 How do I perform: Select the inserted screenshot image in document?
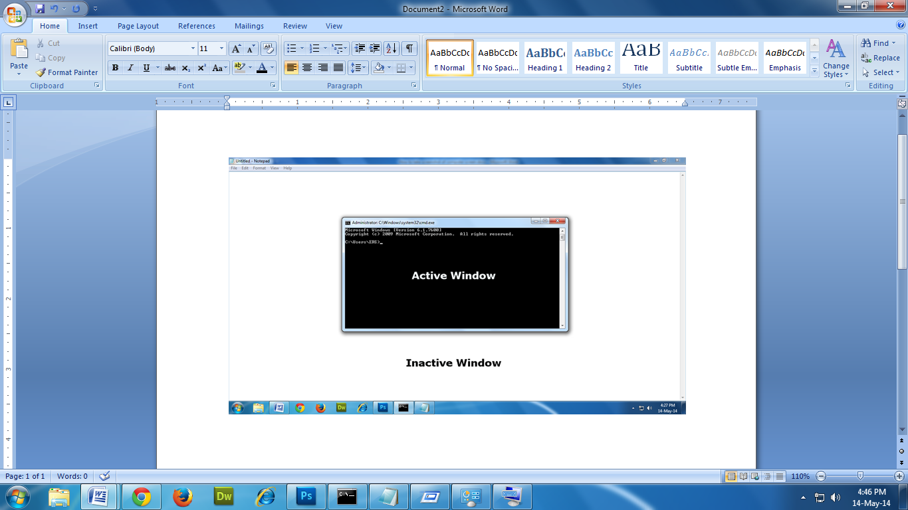[x=457, y=286]
